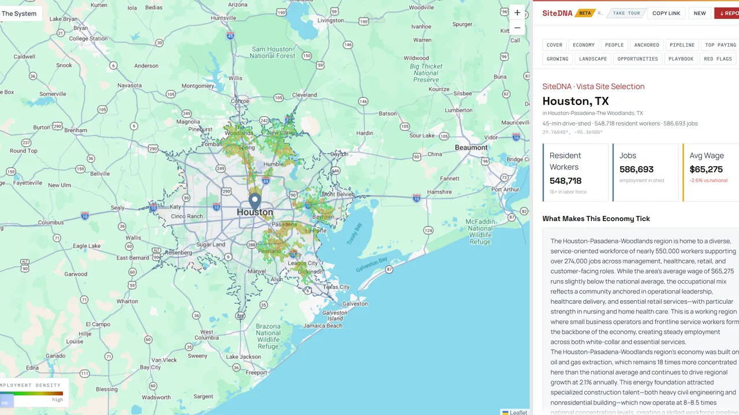Screen dimensions: 739x415
Task: Open the Growing section tab
Action: [557, 59]
